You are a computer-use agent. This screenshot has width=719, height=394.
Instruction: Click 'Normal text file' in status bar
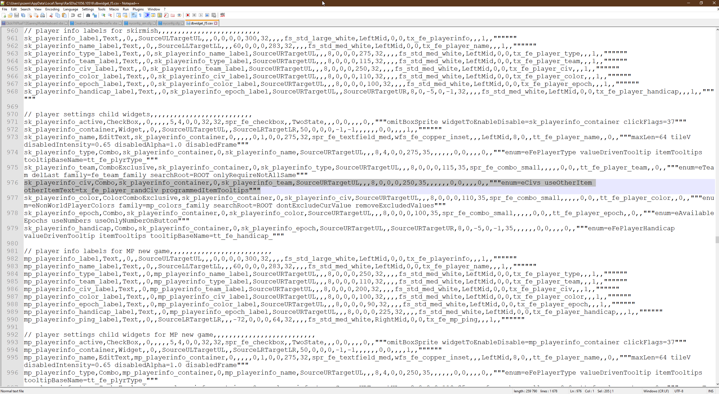tap(12, 391)
